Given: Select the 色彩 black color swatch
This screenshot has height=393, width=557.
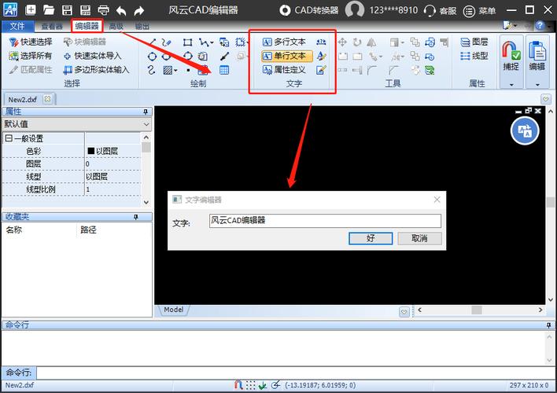Looking at the screenshot, I should (91, 151).
